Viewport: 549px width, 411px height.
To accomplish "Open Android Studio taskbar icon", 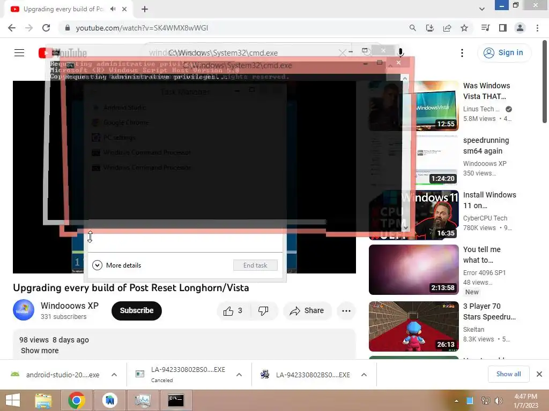I will click(x=110, y=400).
